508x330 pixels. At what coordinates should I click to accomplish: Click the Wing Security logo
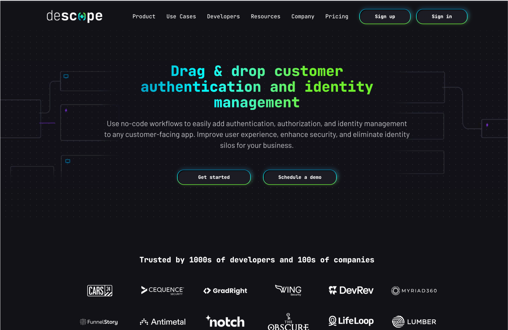point(288,290)
